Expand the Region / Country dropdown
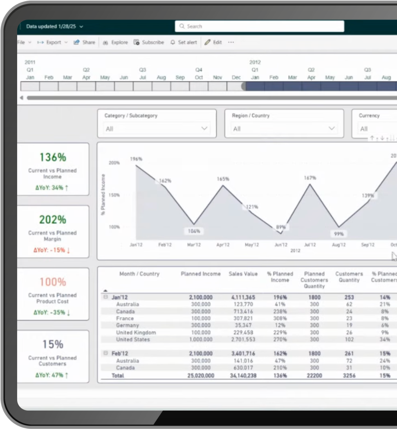 click(332, 129)
